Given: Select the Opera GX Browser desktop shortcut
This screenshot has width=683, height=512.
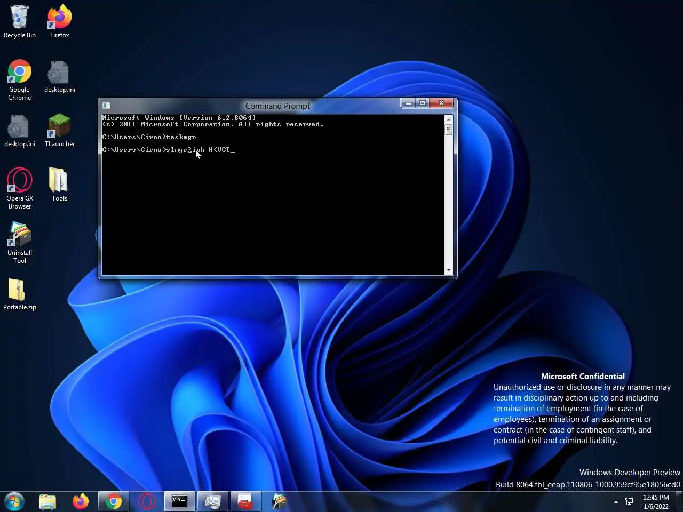Looking at the screenshot, I should click(20, 189).
